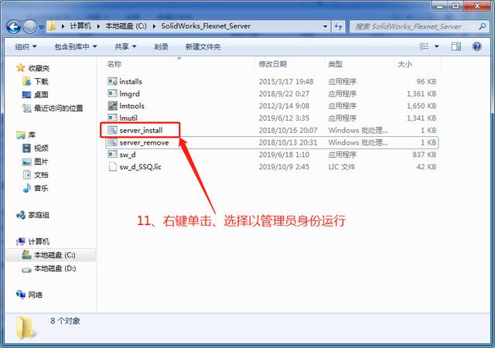Screen dimensions: 495x348
Task: Select the sw_d application file
Action: [127, 155]
